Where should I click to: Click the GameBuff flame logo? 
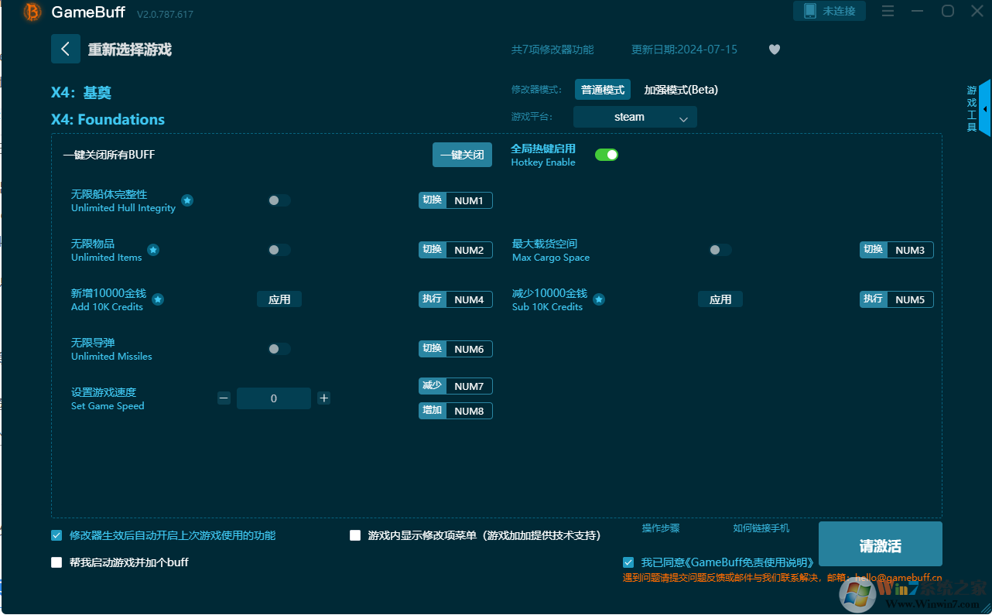[31, 12]
